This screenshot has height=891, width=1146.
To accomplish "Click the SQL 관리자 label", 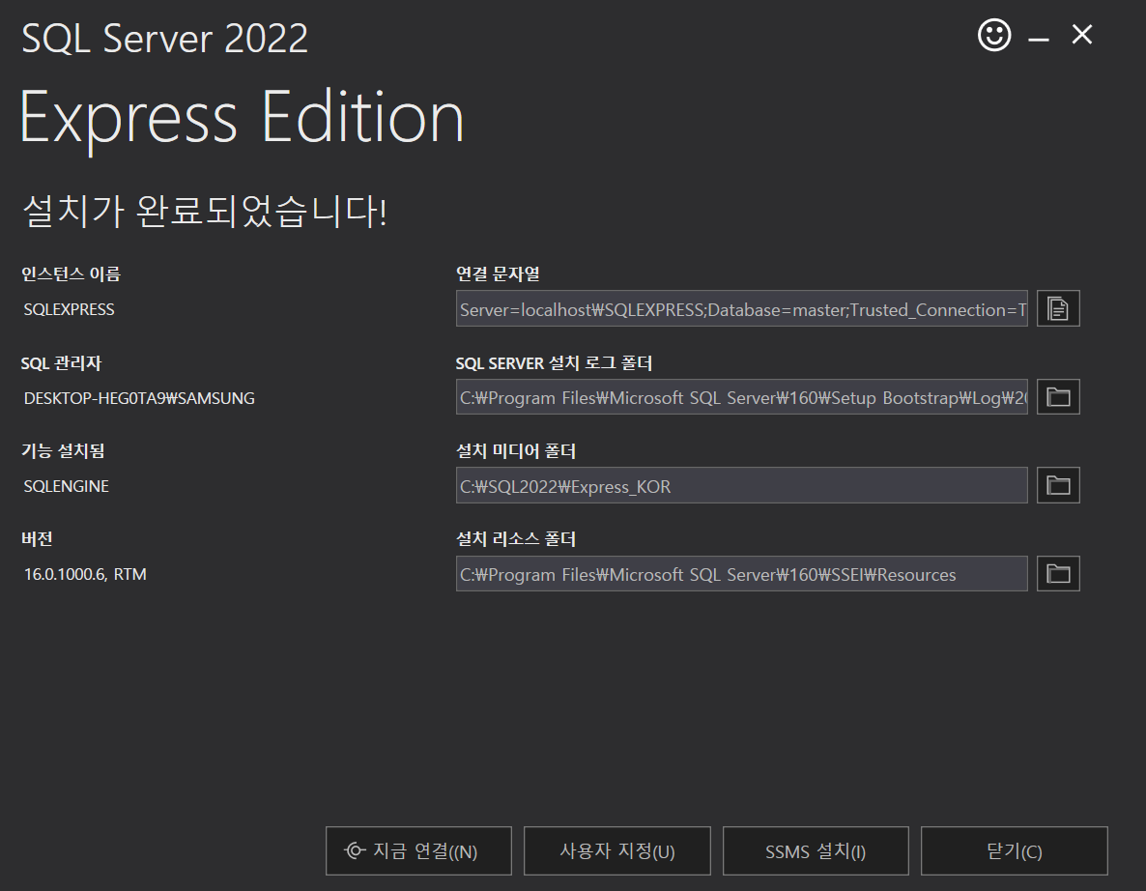I will click(x=62, y=363).
